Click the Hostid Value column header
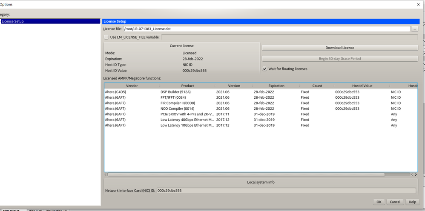This screenshot has height=211, width=425. point(362,86)
